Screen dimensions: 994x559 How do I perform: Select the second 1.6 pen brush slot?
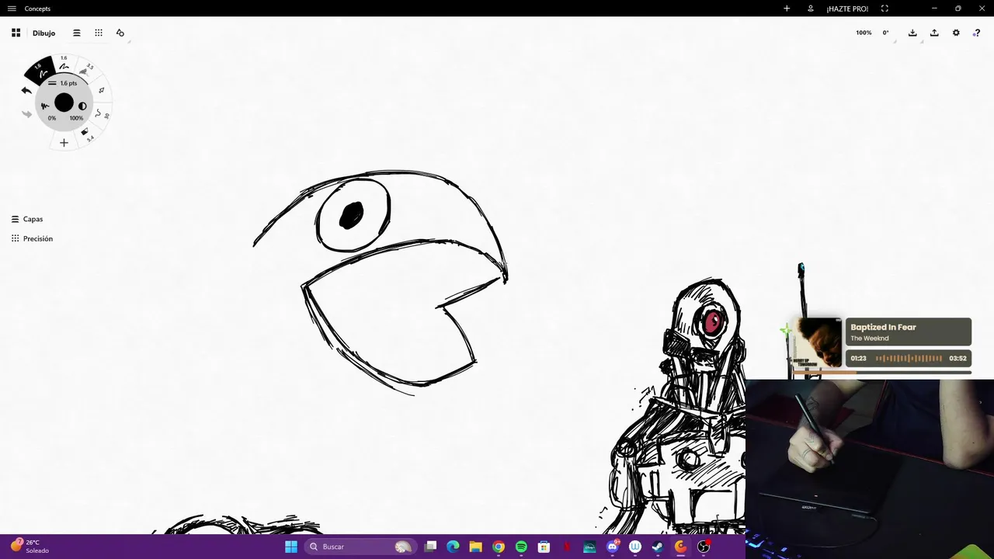coord(64,64)
